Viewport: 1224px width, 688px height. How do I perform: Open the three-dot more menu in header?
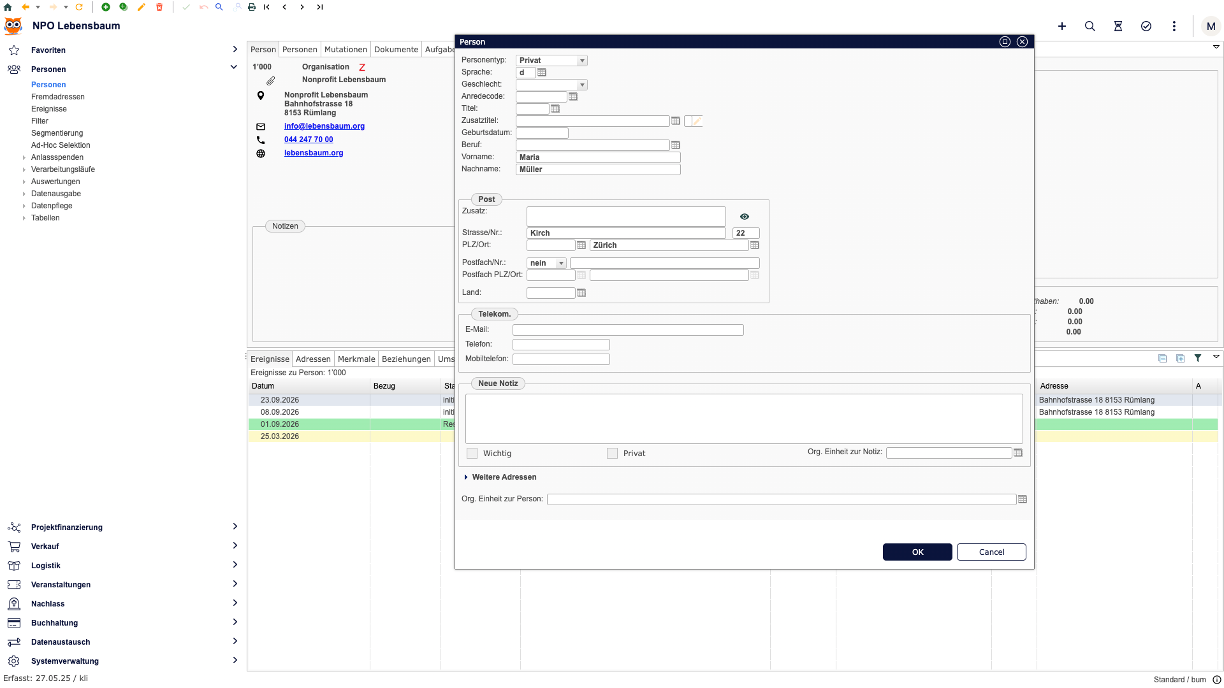(x=1174, y=26)
